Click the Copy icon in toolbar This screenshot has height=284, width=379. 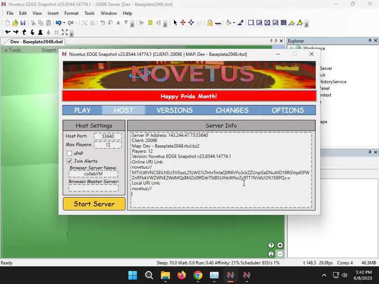(x=41, y=23)
